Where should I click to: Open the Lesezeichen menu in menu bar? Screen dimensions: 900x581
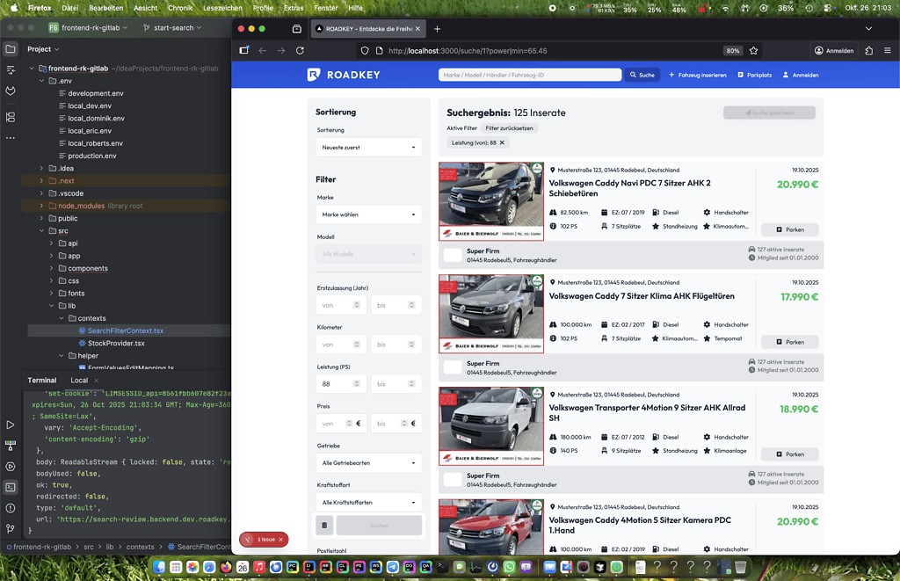click(222, 8)
